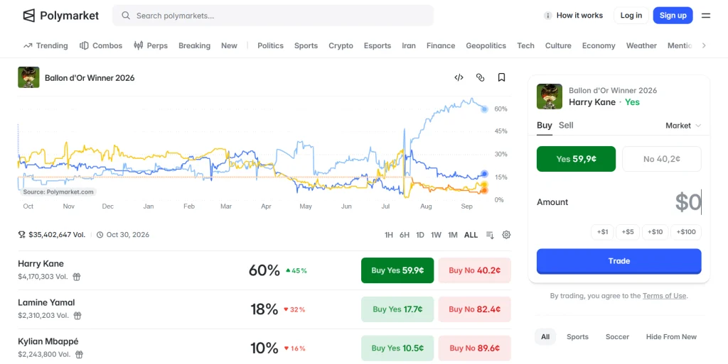728x364 pixels.
Task: Open the Esports category
Action: [x=378, y=45]
